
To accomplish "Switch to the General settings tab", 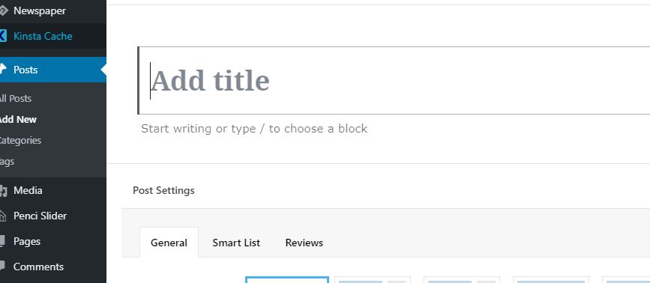I will click(169, 243).
